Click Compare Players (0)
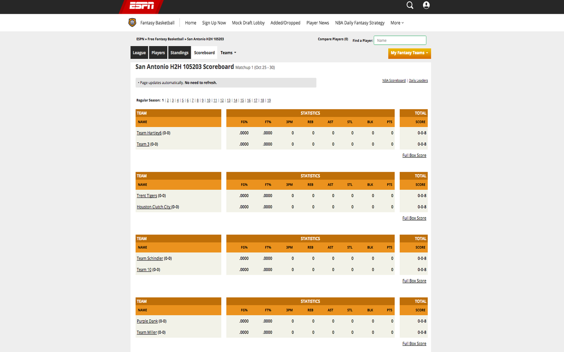Screen dimensions: 564x352 pos(333,39)
